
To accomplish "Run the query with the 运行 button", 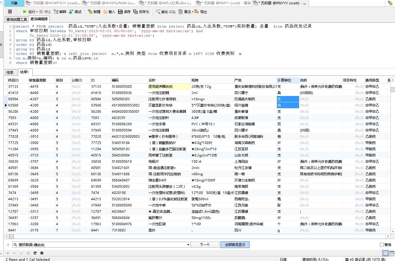I will 29,12.
